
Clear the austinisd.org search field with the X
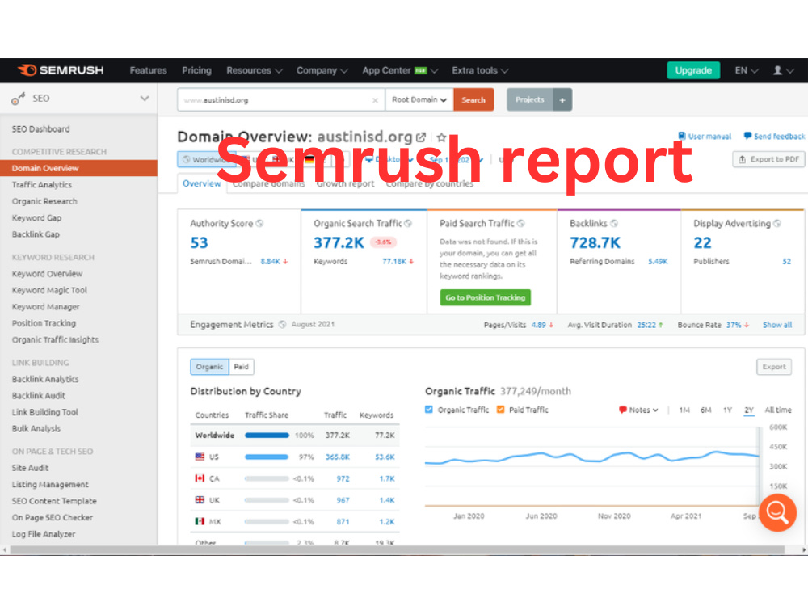(374, 99)
